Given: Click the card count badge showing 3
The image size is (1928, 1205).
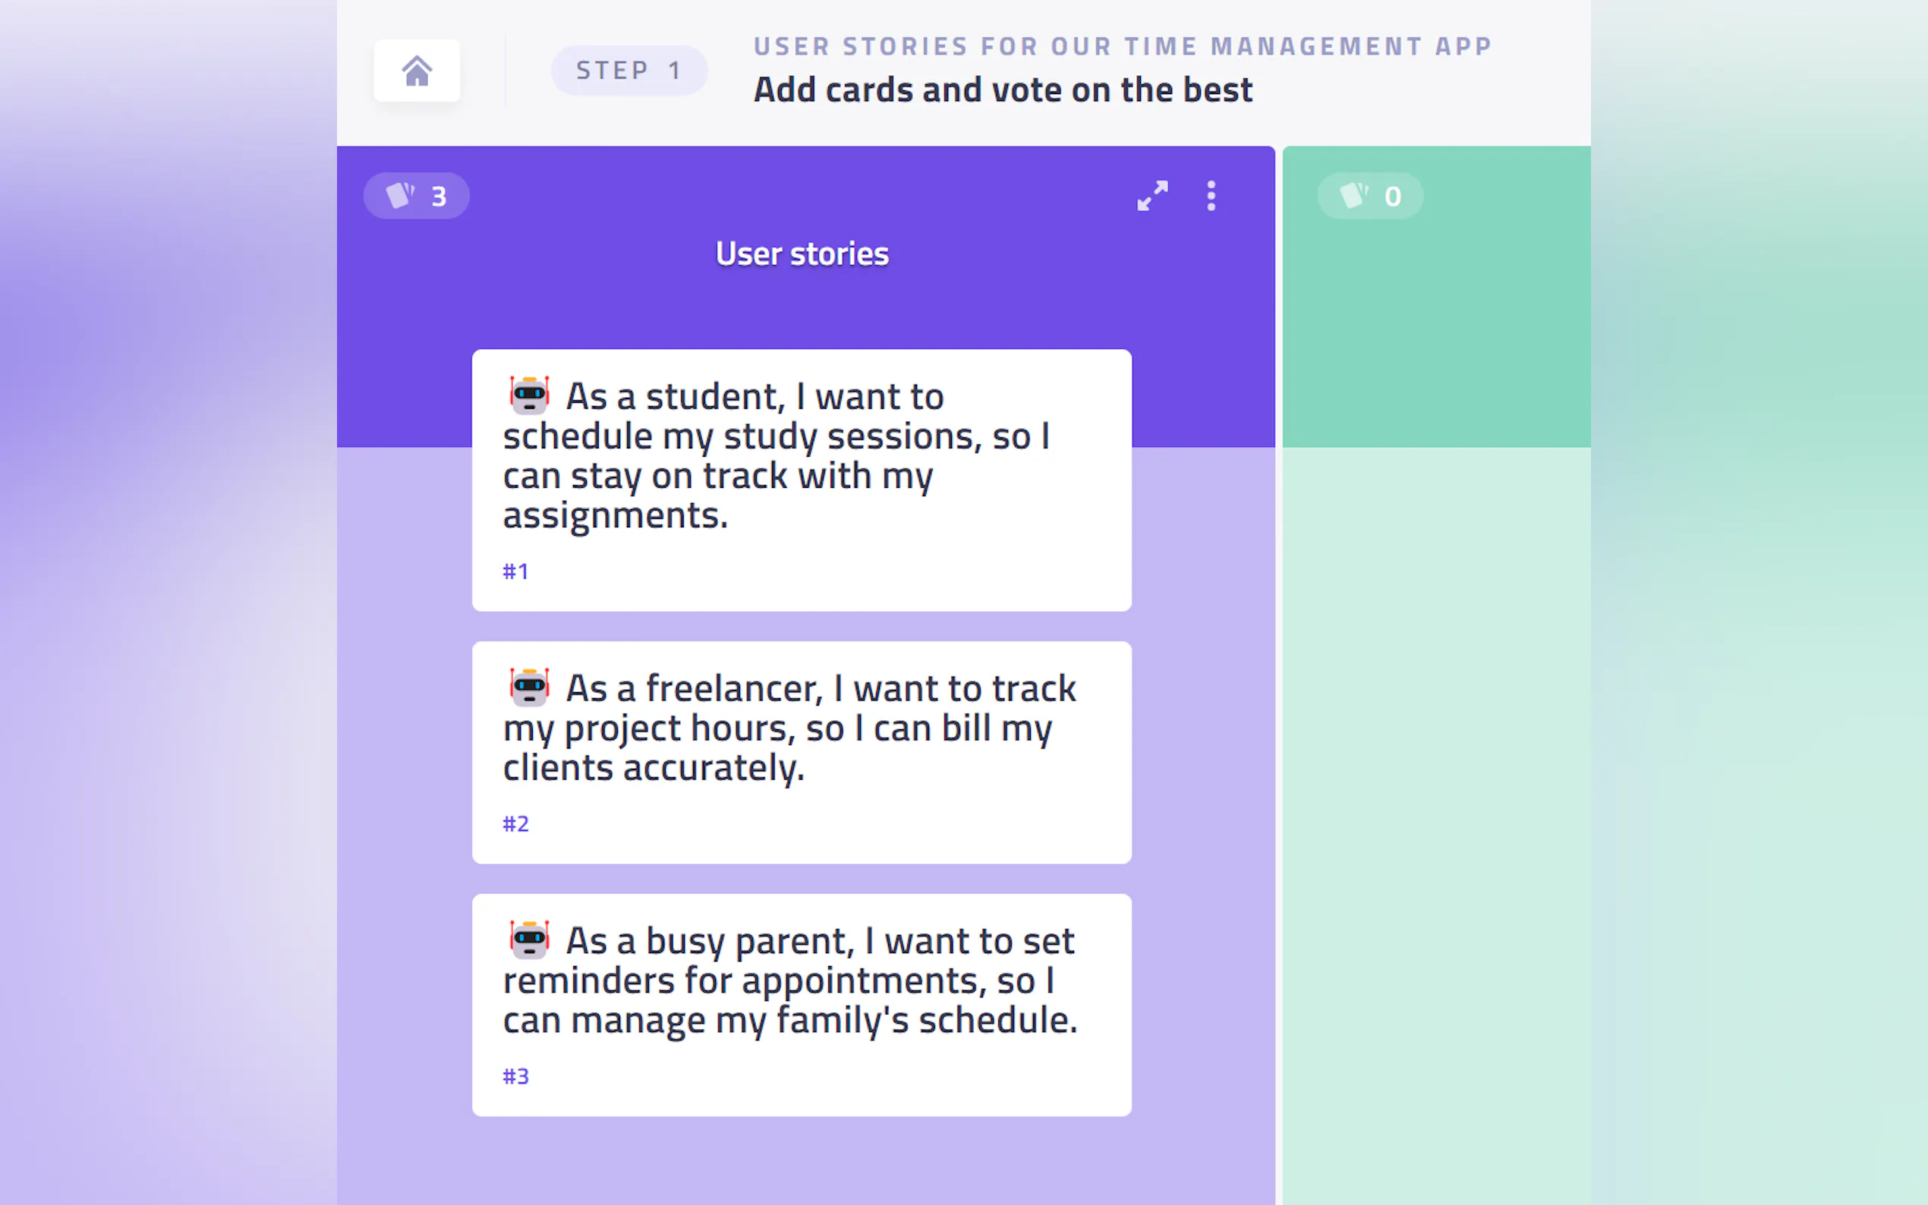Looking at the screenshot, I should click(x=416, y=196).
